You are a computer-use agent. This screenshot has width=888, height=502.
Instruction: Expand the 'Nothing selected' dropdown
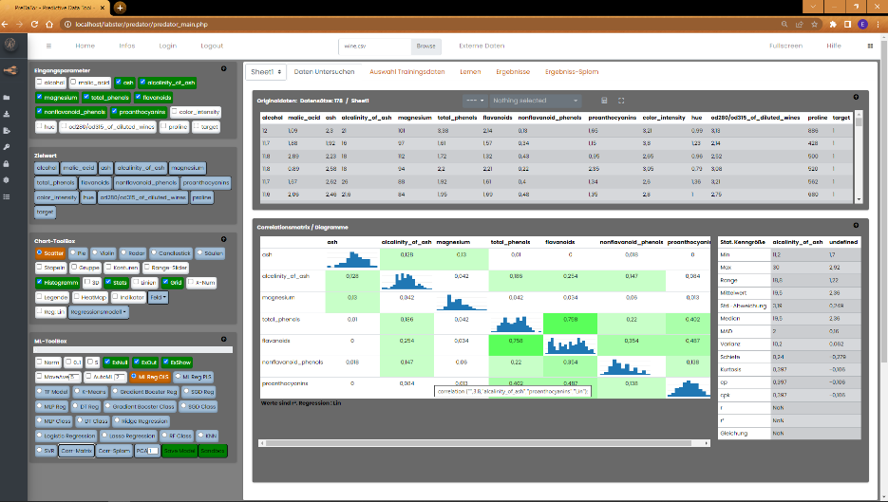[535, 100]
